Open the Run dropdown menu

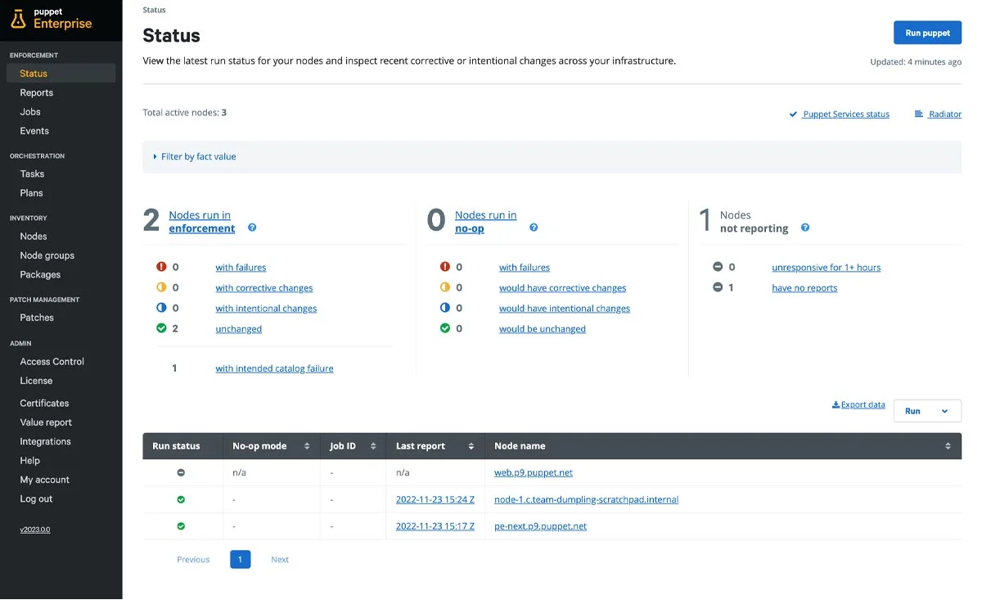(927, 411)
